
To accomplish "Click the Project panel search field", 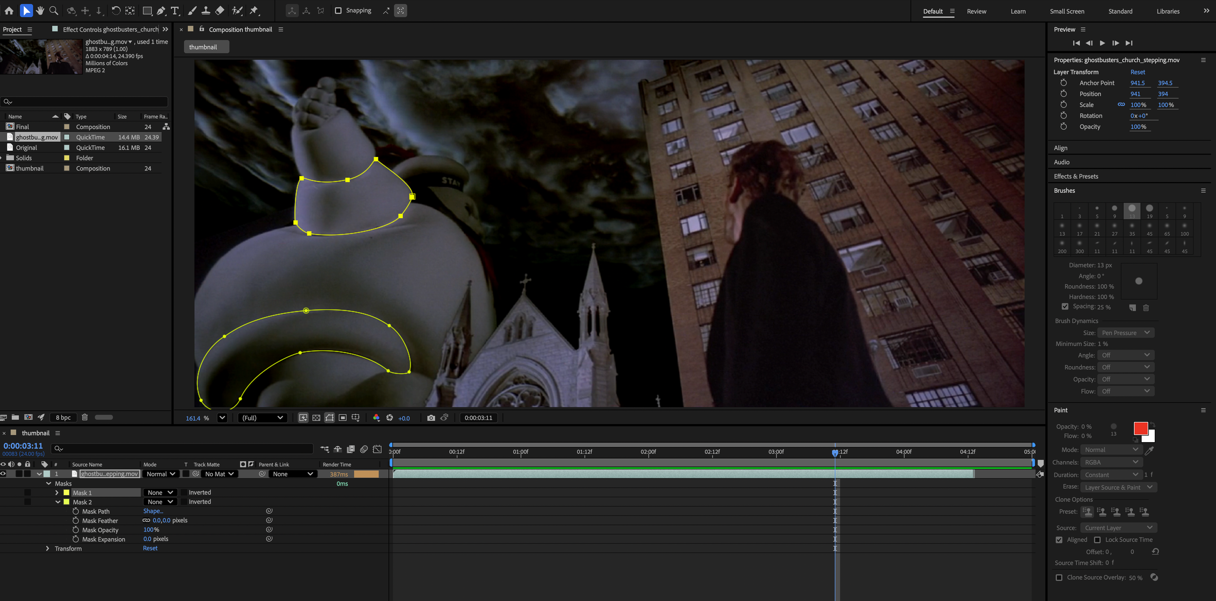I will (85, 102).
